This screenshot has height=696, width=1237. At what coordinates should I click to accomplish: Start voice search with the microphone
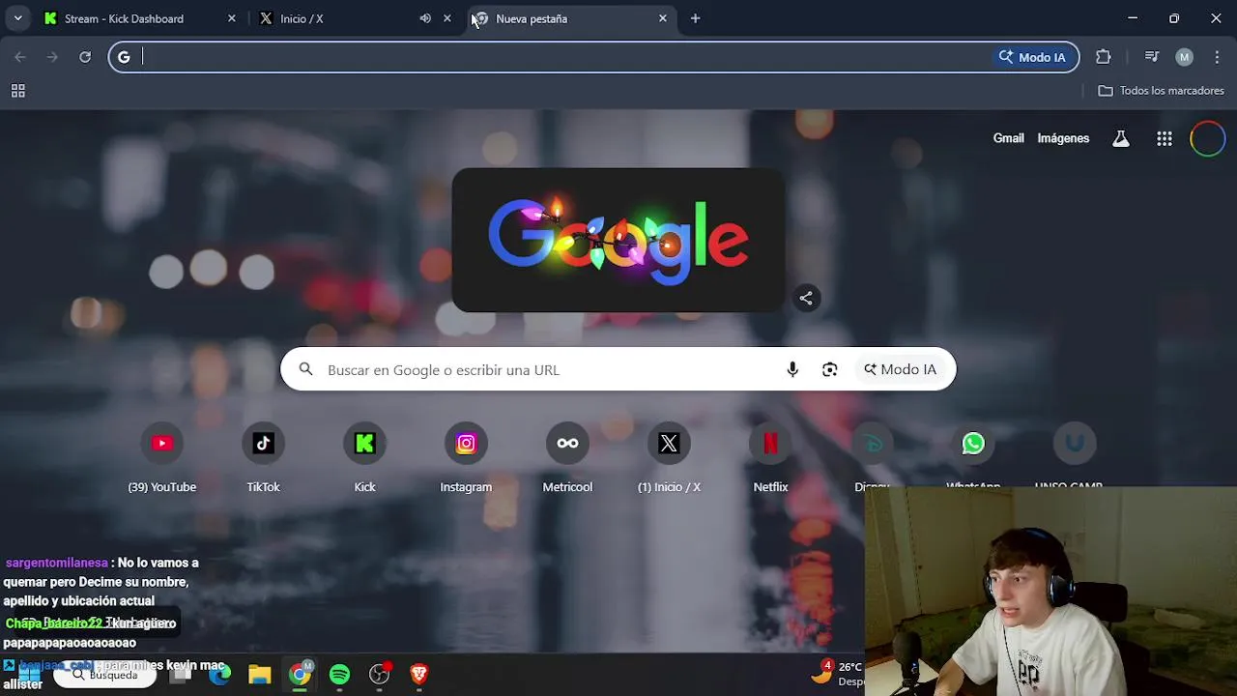click(792, 370)
